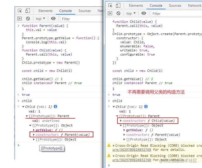Select Console tab in right DevTools
This screenshot has width=202, height=168.
[156, 5]
